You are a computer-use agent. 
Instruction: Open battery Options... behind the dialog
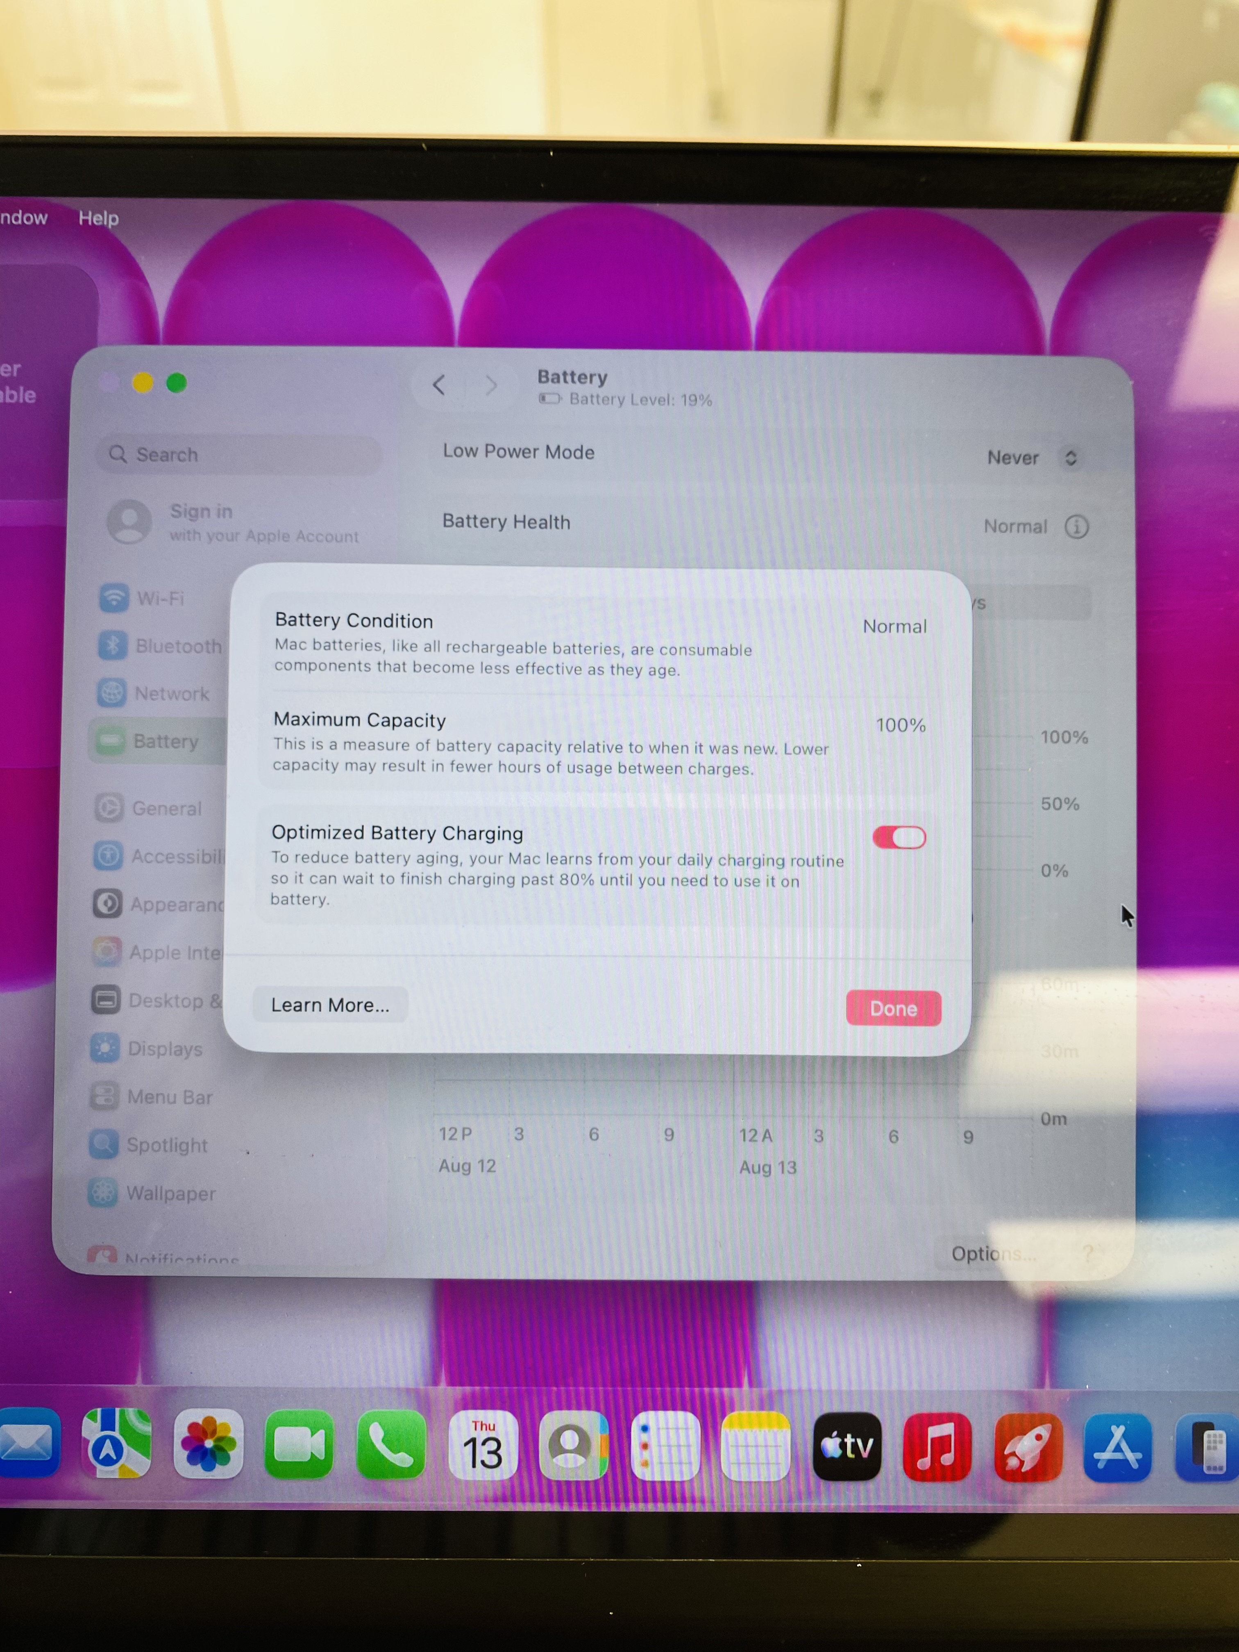pyautogui.click(x=993, y=1253)
